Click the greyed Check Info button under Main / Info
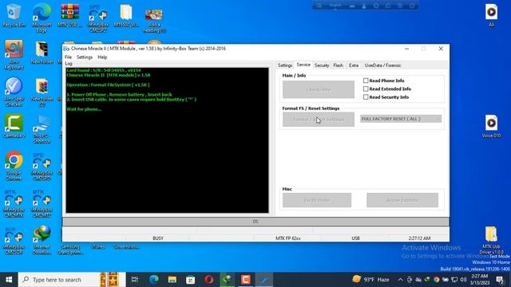Screen dimensions: 511x287 319,89
